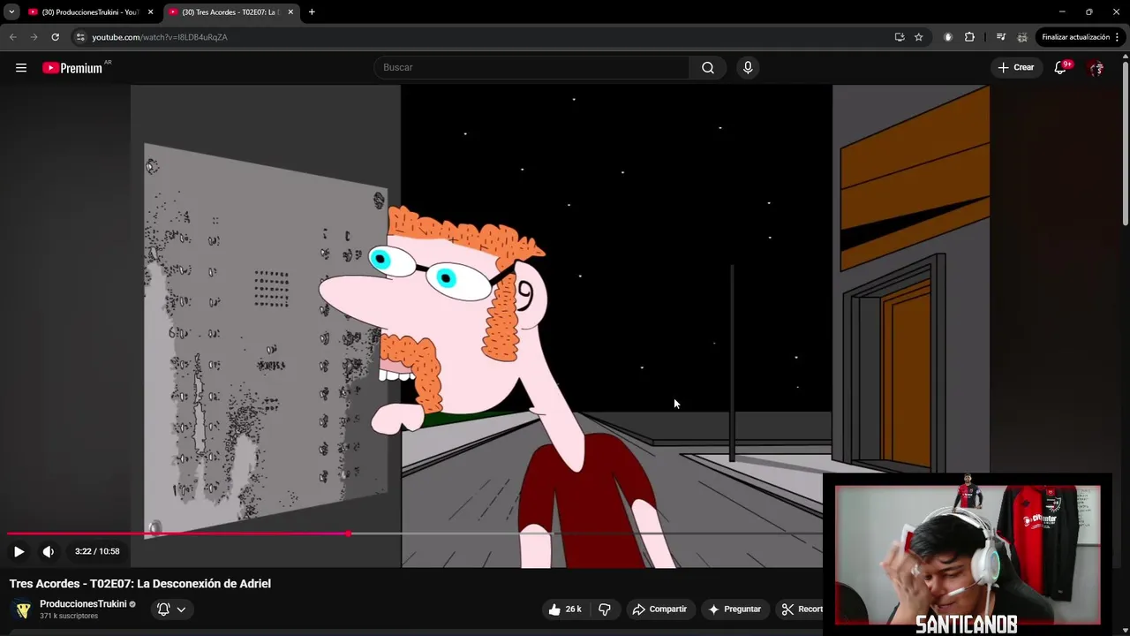Open the Extensions puzzle menu

969,37
